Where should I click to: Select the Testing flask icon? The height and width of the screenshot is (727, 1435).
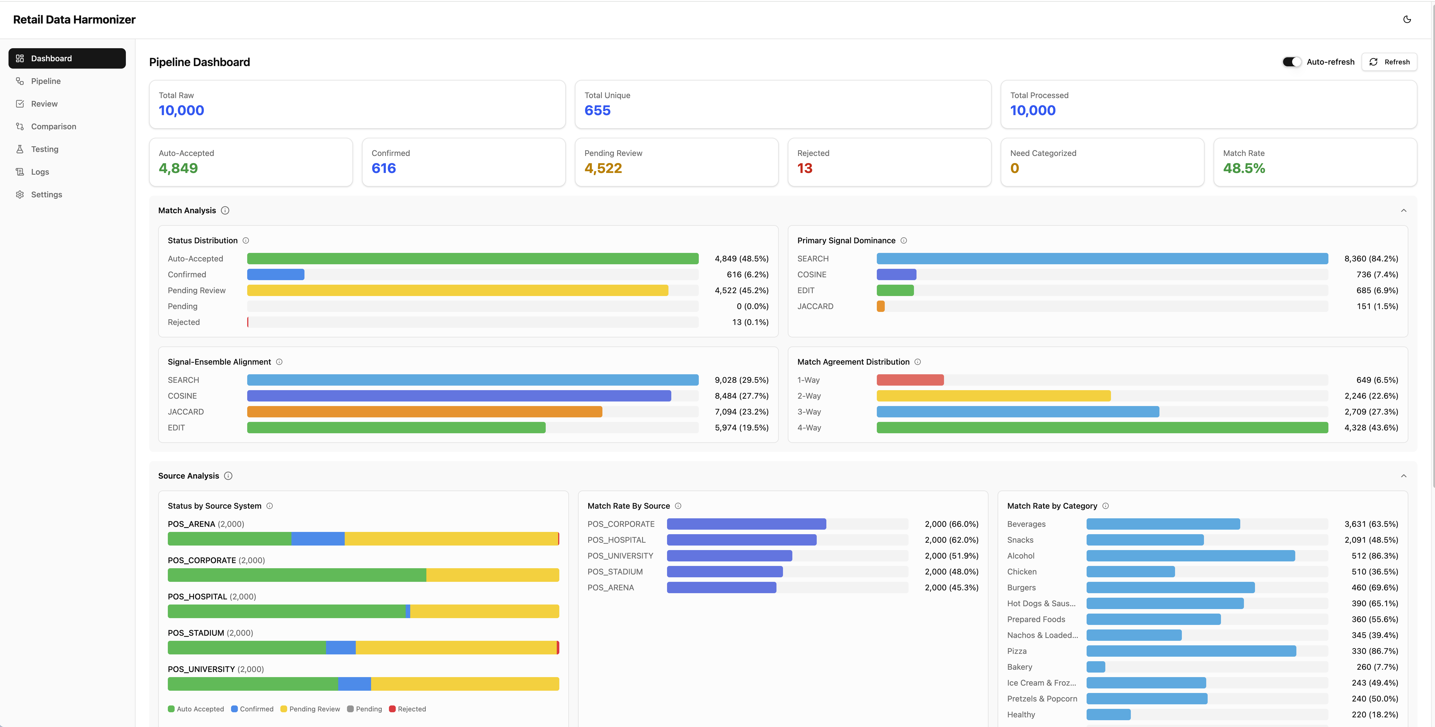(20, 149)
